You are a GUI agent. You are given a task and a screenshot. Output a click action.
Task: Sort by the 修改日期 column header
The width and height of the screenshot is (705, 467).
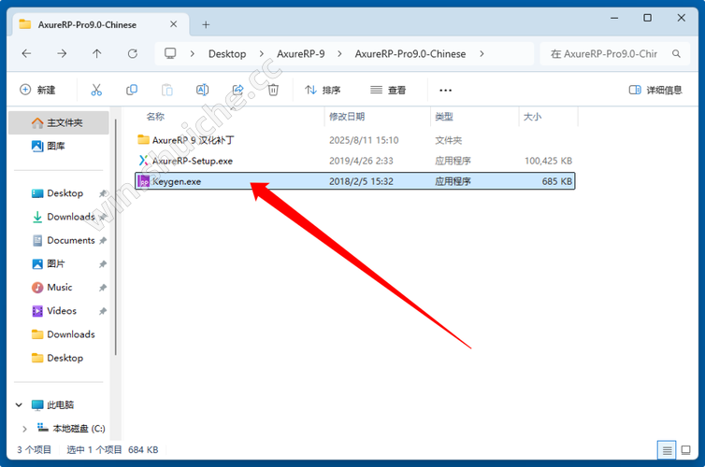(347, 117)
